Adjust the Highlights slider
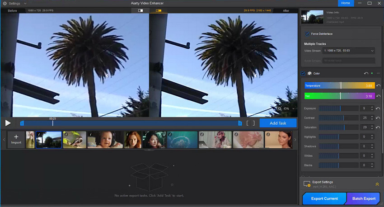Screen dimensions: 384x207 pyautogui.click(x=338, y=136)
